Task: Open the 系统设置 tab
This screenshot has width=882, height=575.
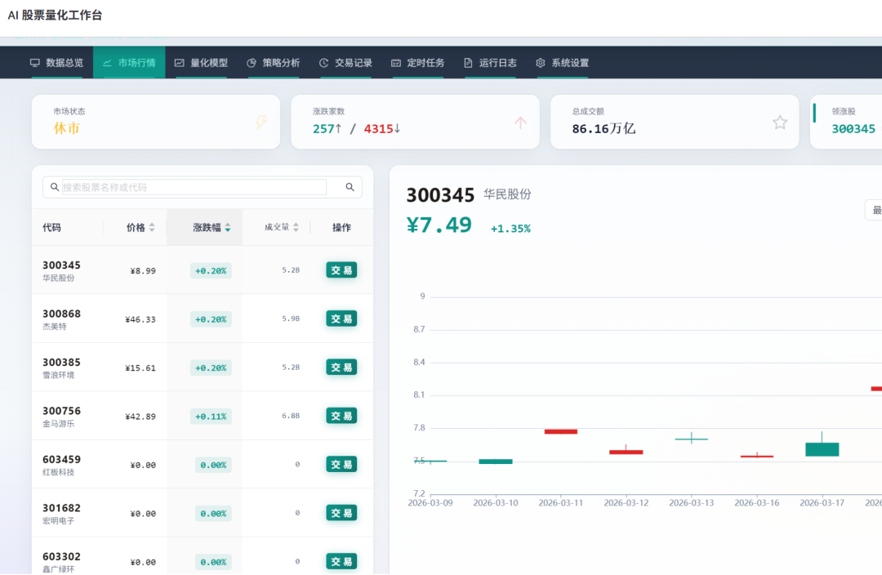Action: [x=563, y=62]
